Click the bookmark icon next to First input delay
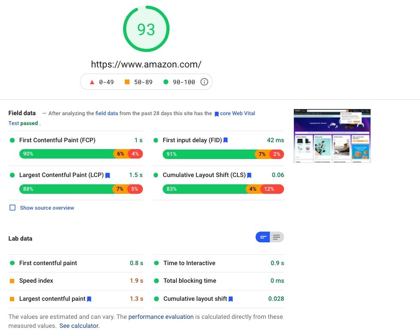This screenshot has height=330, width=420. tap(225, 140)
